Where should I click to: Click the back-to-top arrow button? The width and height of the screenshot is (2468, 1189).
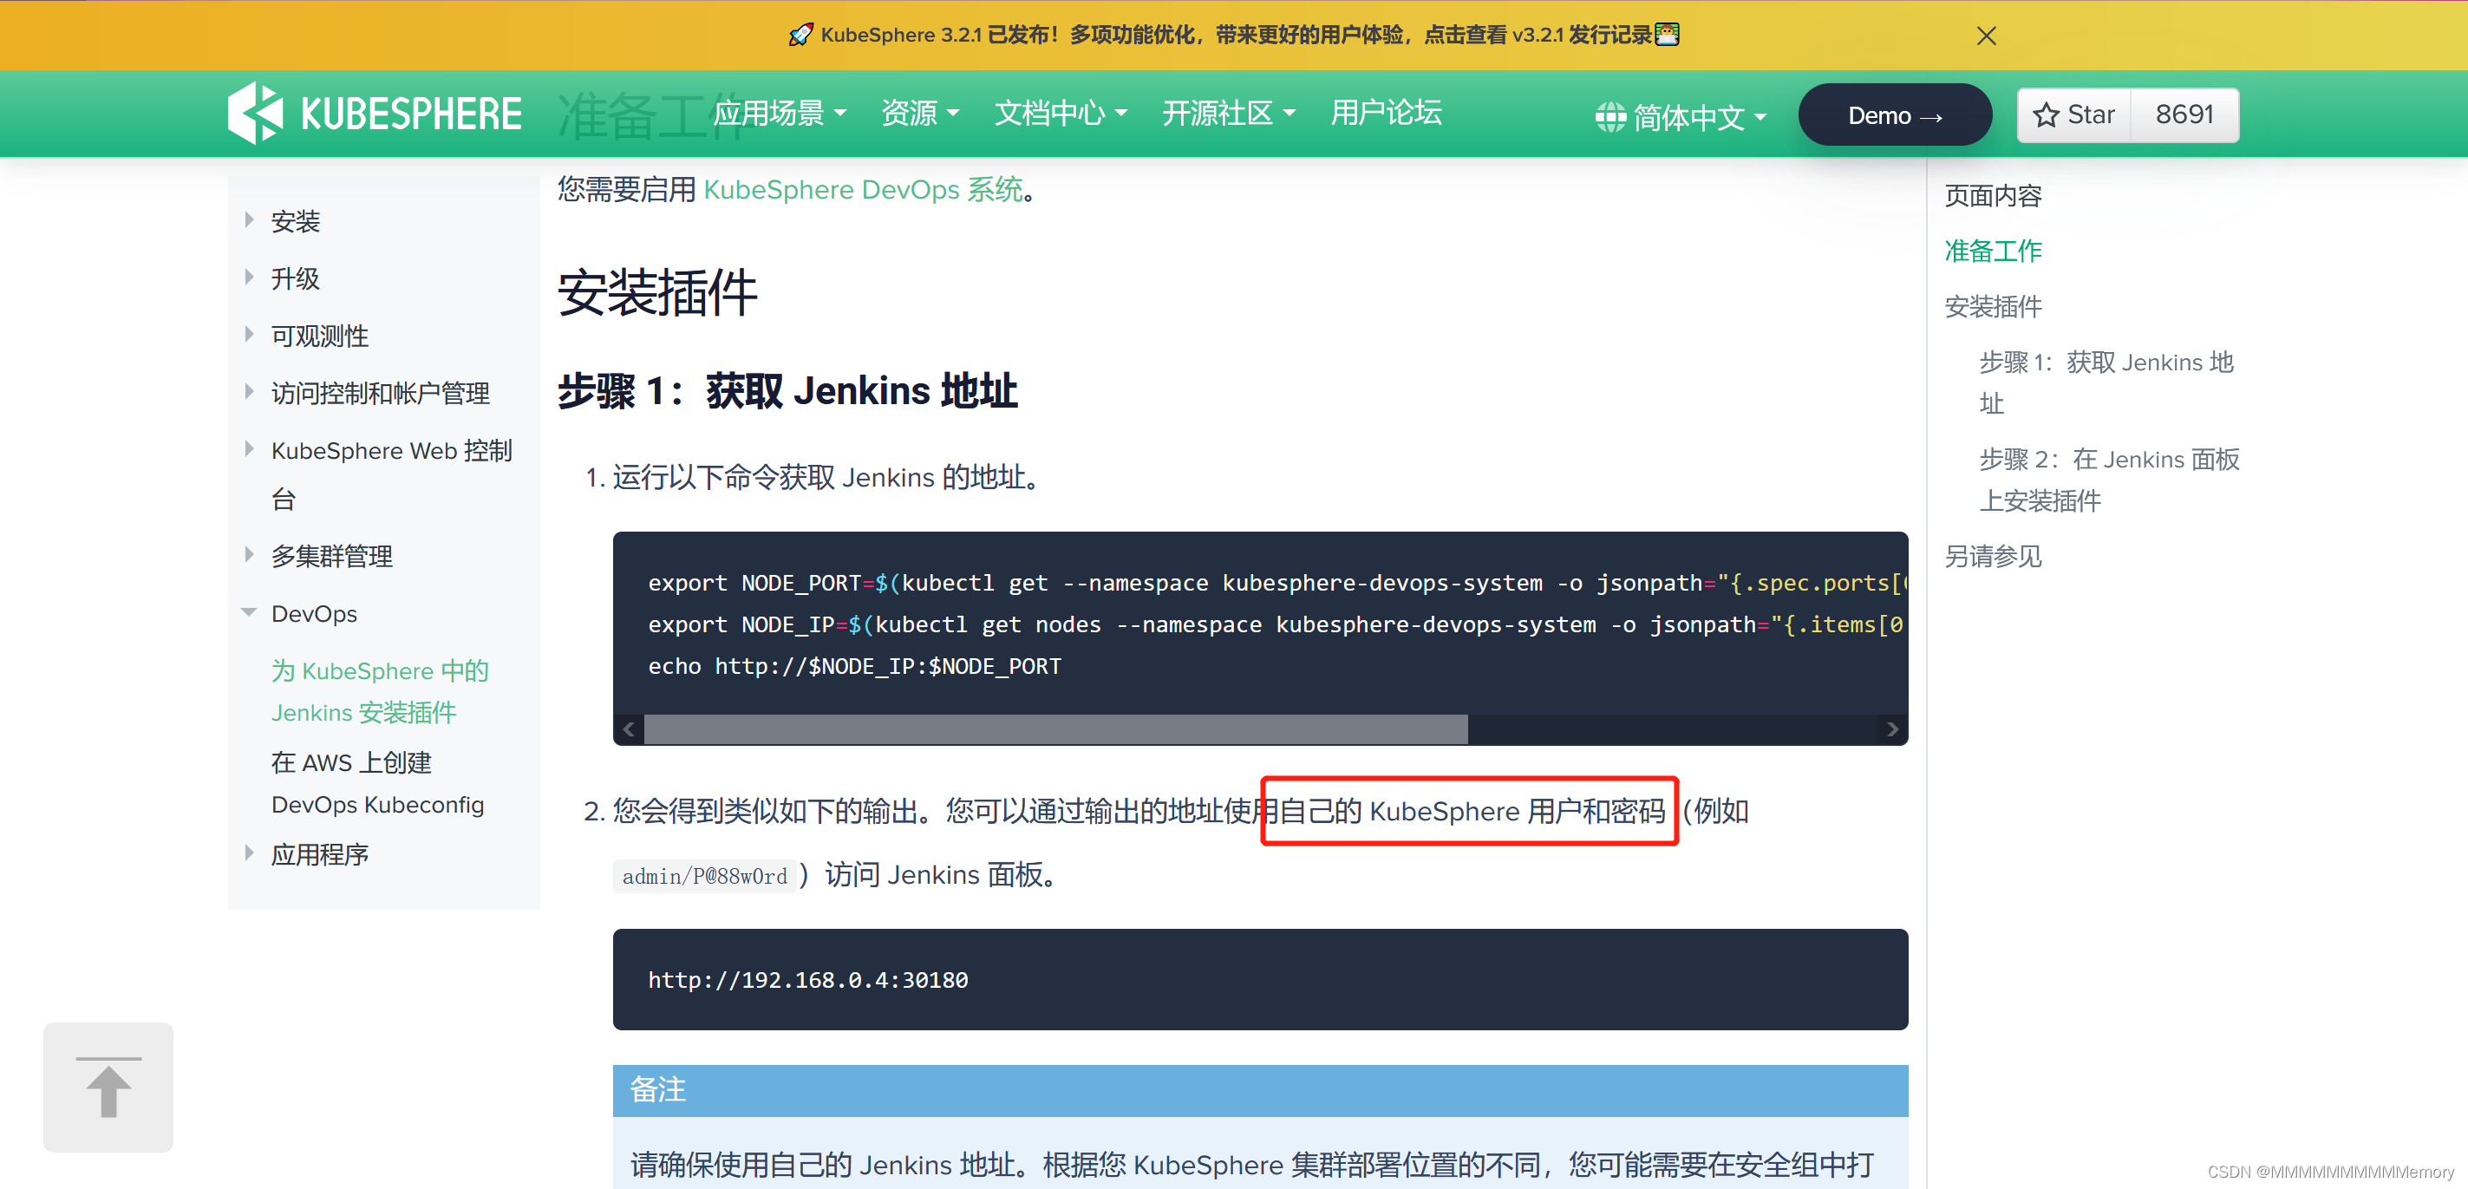coord(108,1087)
